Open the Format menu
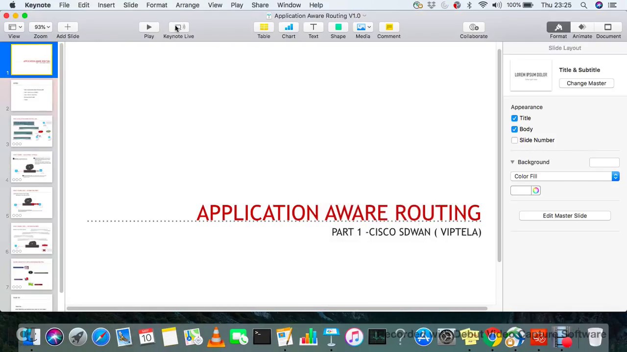The width and height of the screenshot is (627, 352). 157,5
